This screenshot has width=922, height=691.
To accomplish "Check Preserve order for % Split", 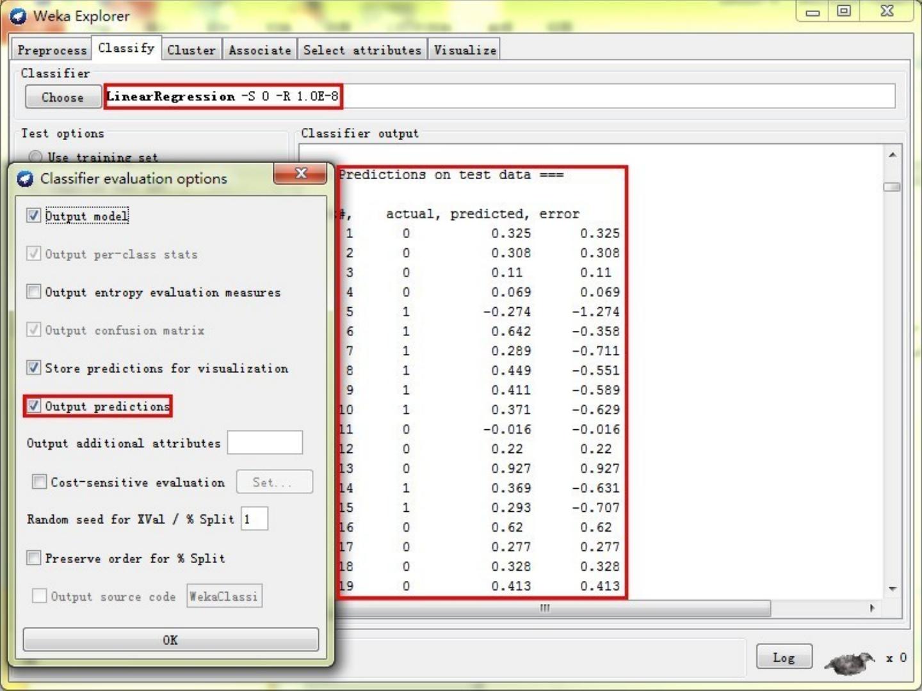I will [34, 557].
